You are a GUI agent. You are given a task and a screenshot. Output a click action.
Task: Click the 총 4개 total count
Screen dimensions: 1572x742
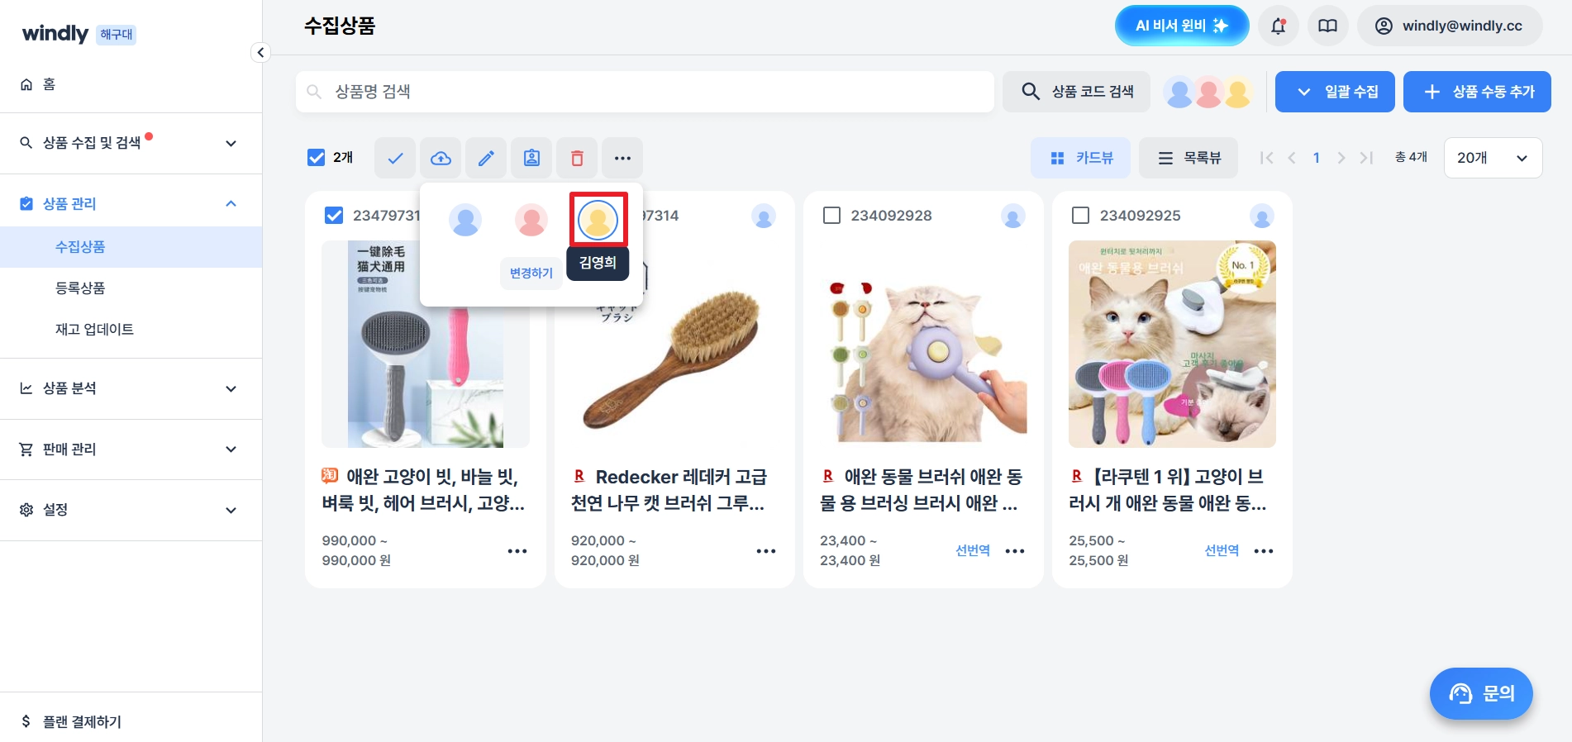[1411, 157]
